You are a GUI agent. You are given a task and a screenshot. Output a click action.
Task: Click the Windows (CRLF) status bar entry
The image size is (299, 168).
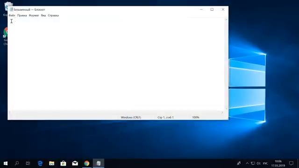tap(131, 118)
